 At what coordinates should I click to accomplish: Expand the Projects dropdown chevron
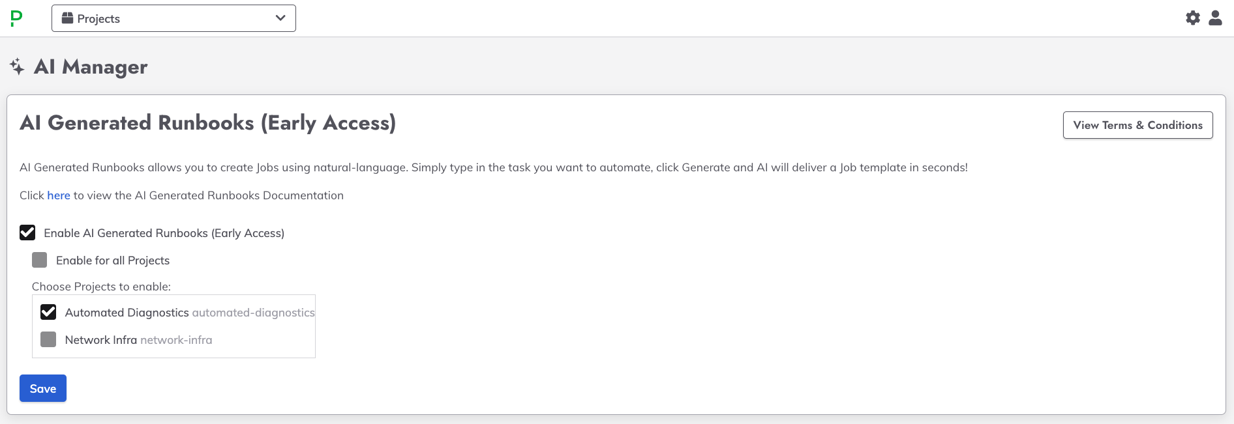280,18
